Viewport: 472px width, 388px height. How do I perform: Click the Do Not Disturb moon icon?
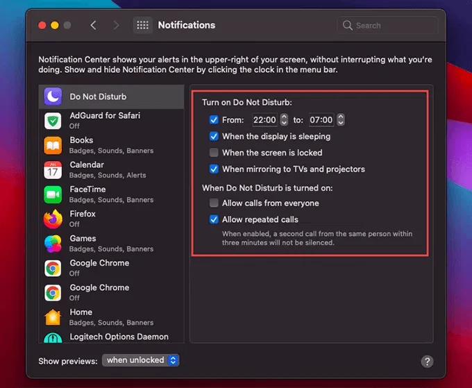[53, 96]
